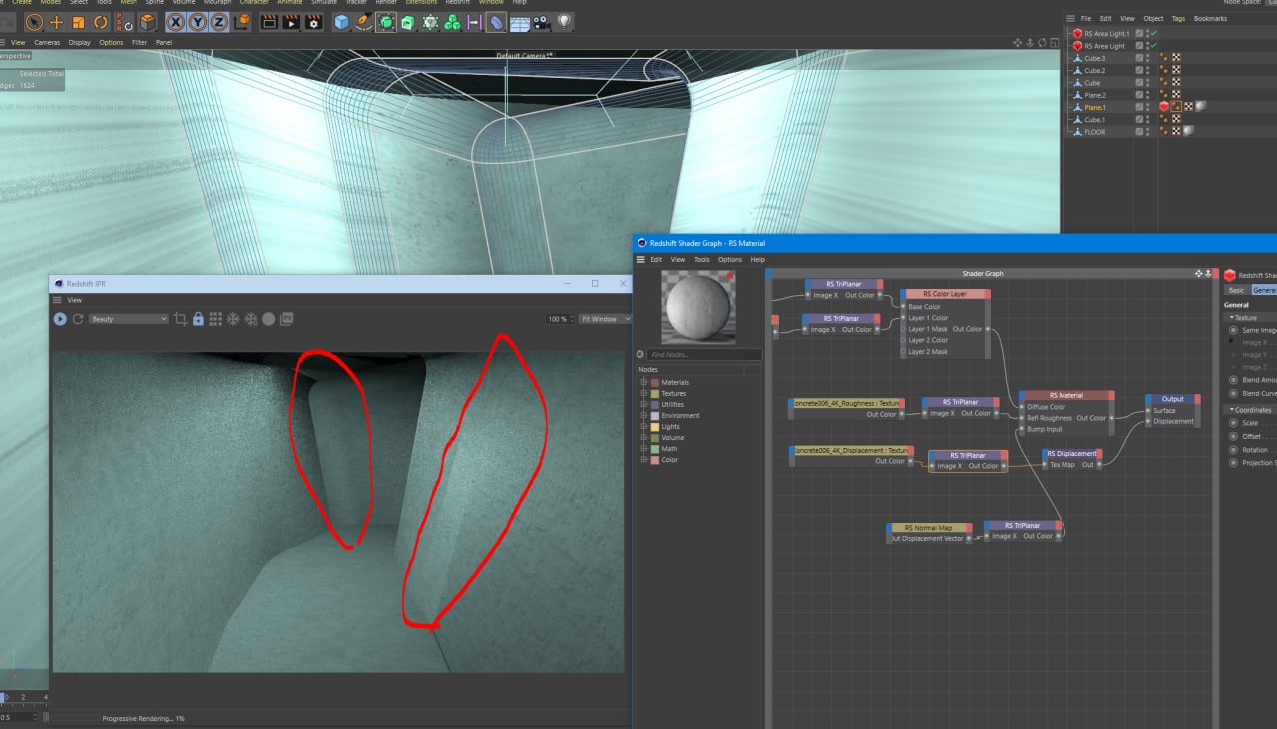Toggle Blend Amount parameter radio

pyautogui.click(x=1233, y=380)
